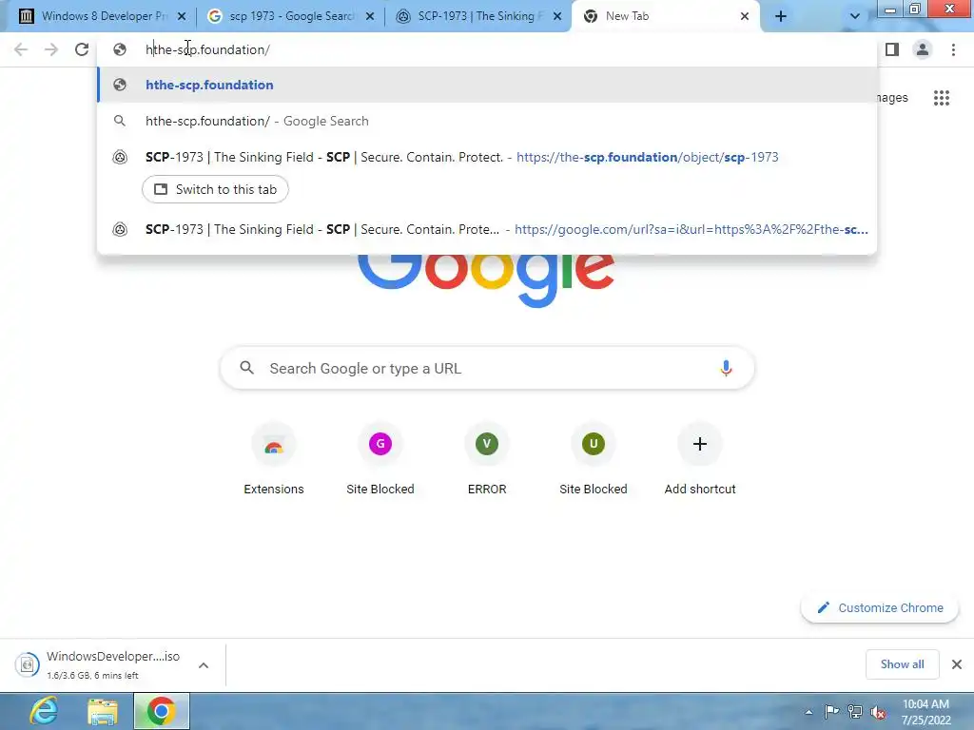Click the address bar URL text

(207, 49)
